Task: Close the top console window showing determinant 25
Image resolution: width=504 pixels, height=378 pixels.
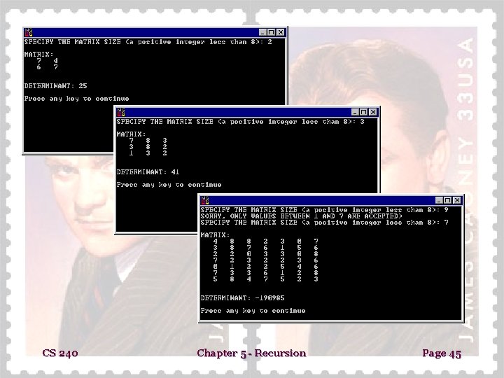Action: (x=281, y=32)
